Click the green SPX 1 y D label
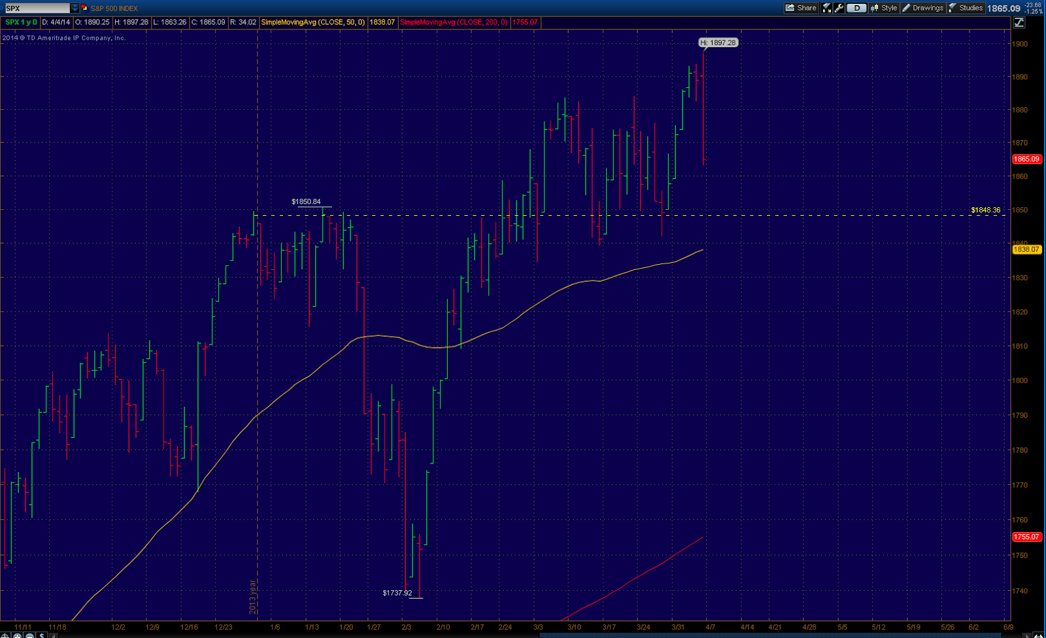 click(22, 22)
